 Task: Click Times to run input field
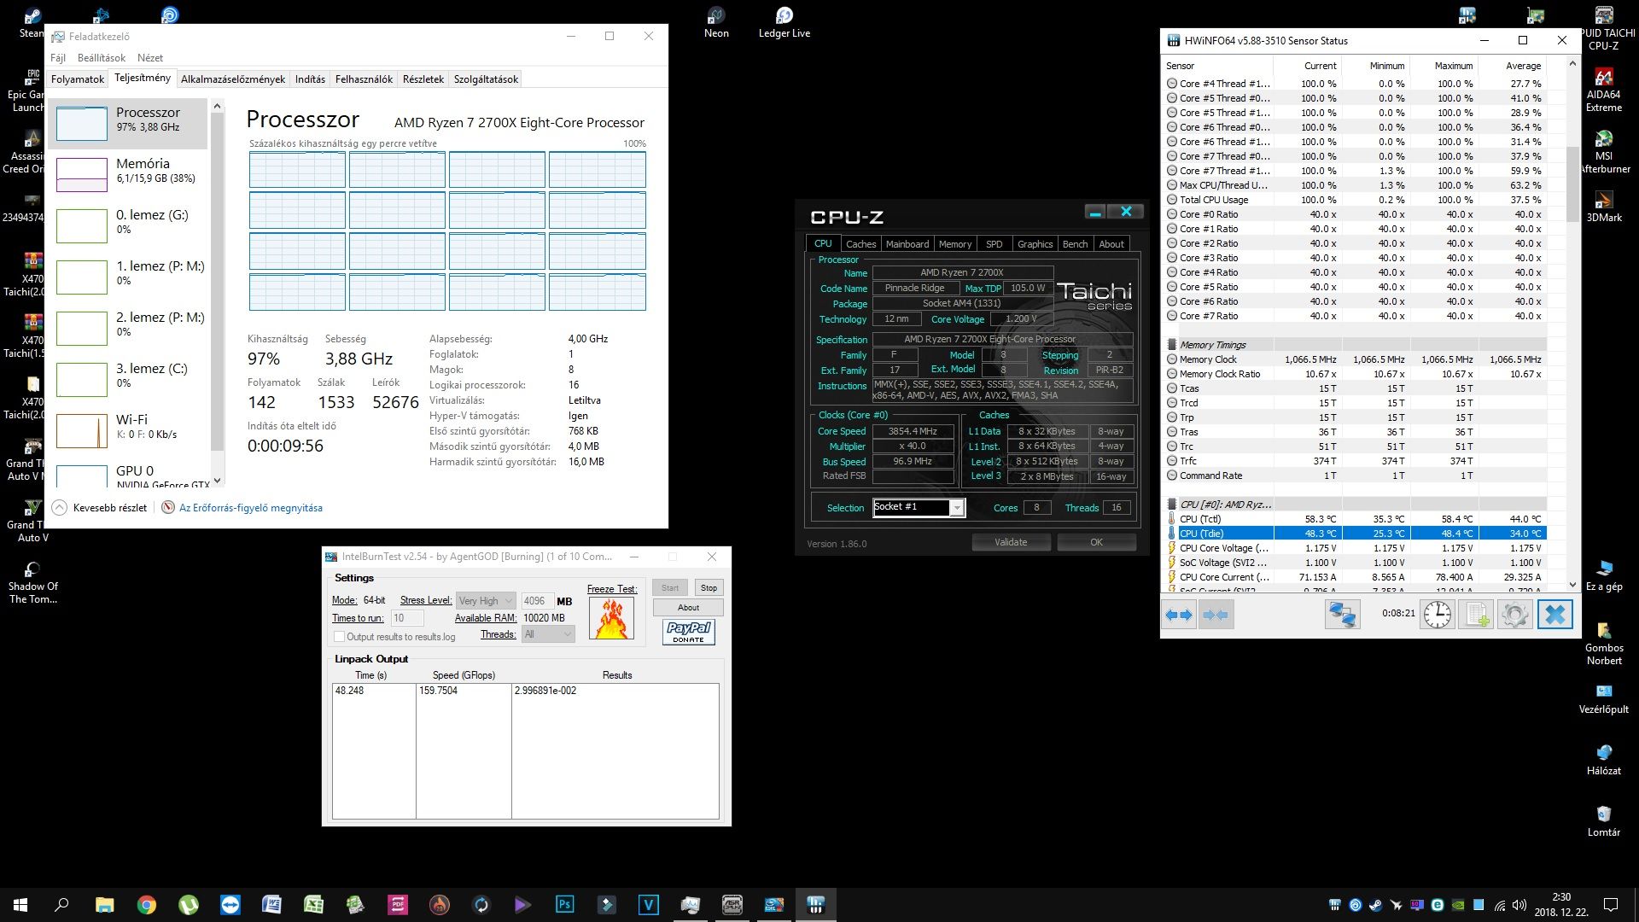407,618
